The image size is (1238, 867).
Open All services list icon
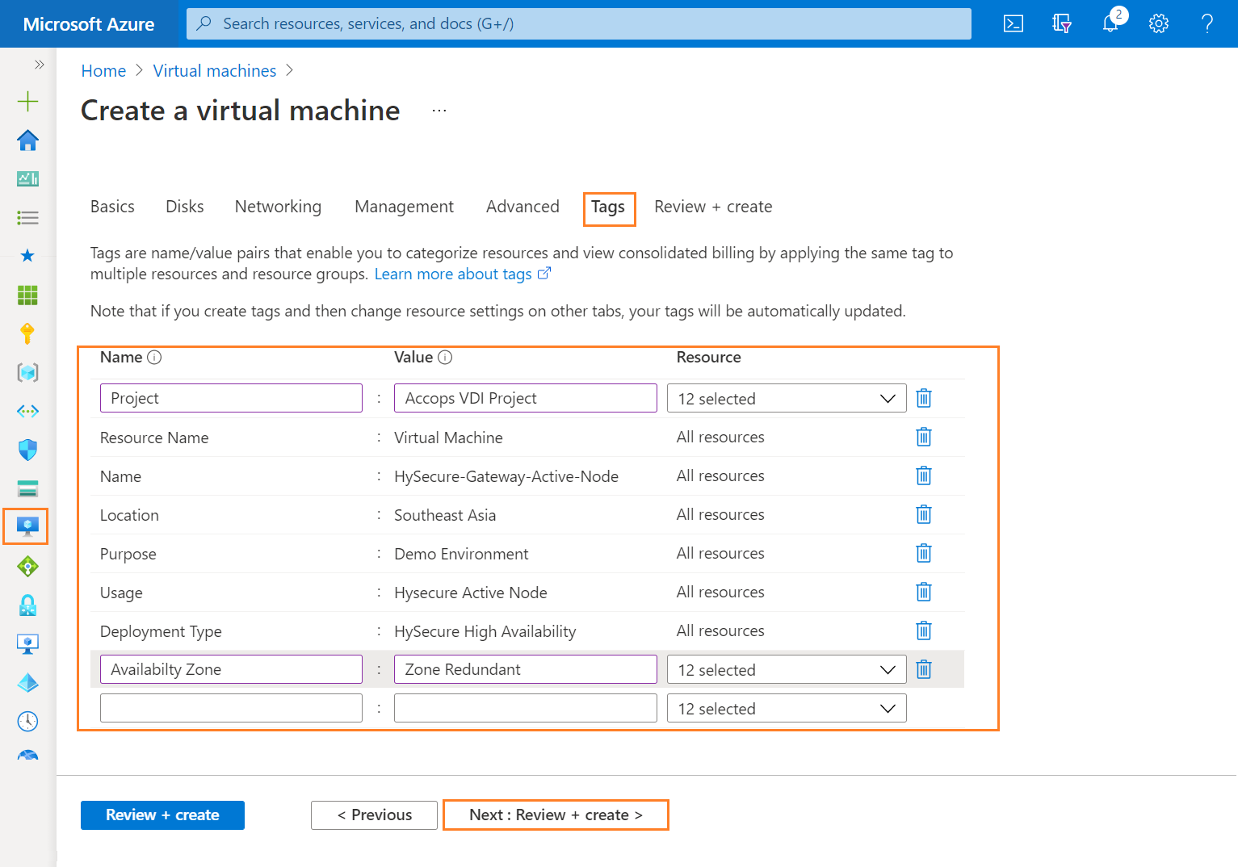[27, 217]
